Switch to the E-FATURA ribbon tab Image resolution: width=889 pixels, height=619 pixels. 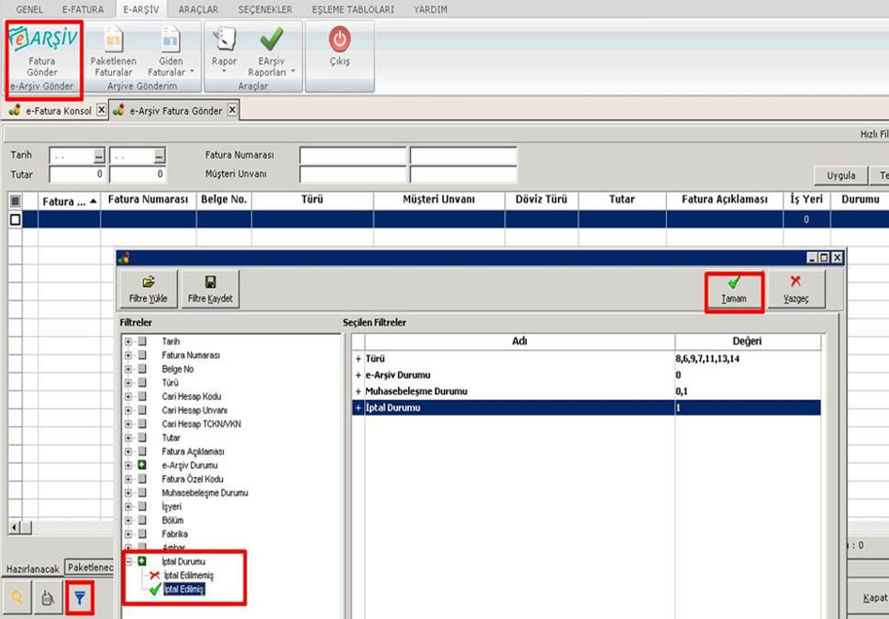[x=83, y=9]
